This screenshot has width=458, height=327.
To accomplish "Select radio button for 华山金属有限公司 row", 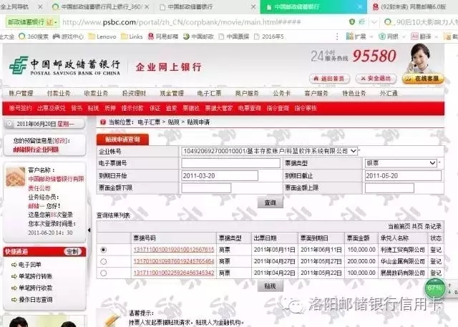I will (x=103, y=262).
